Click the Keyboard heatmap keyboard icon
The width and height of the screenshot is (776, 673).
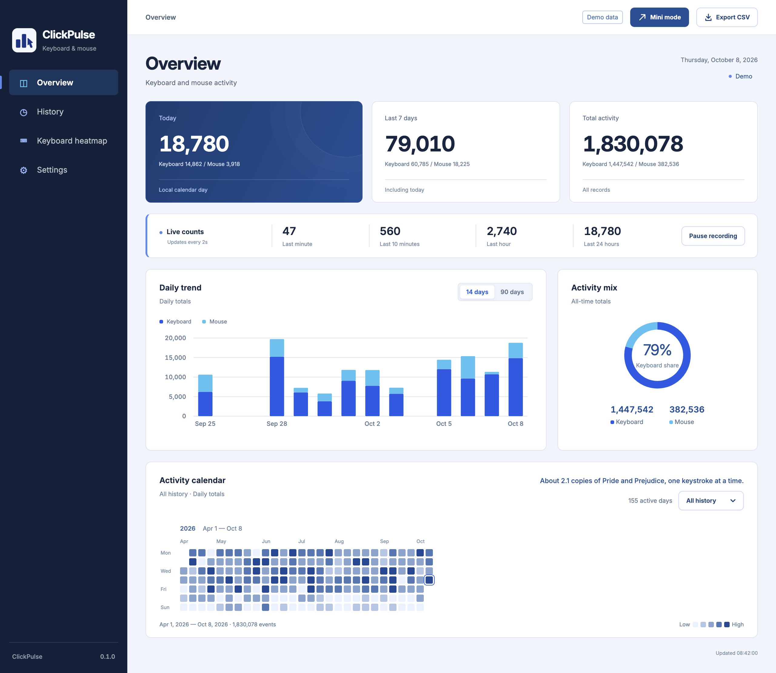coord(24,141)
